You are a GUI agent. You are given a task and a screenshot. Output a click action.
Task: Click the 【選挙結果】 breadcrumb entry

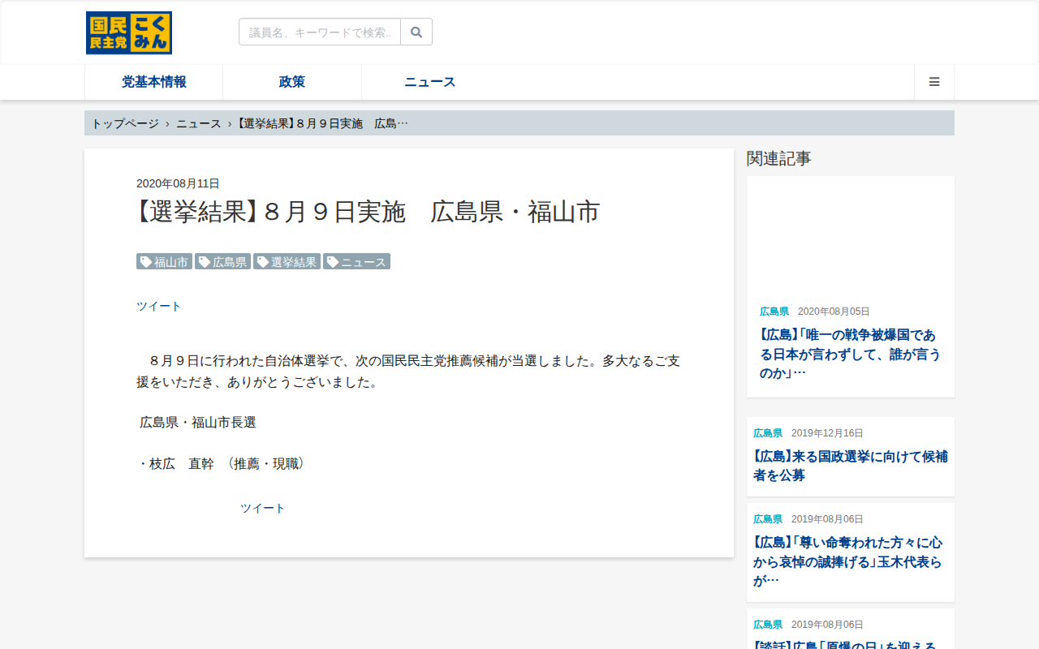[x=323, y=123]
